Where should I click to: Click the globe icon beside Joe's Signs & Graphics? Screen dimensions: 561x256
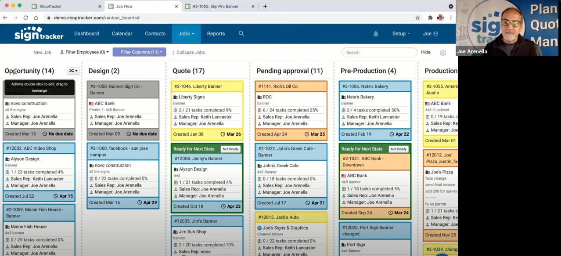point(259,228)
